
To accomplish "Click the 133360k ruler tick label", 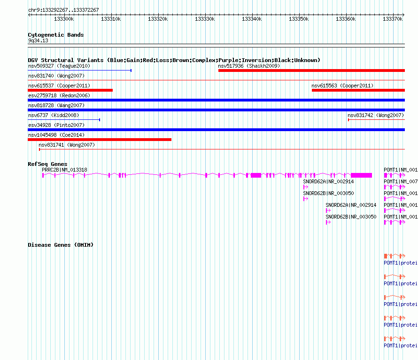I will click(346, 19).
